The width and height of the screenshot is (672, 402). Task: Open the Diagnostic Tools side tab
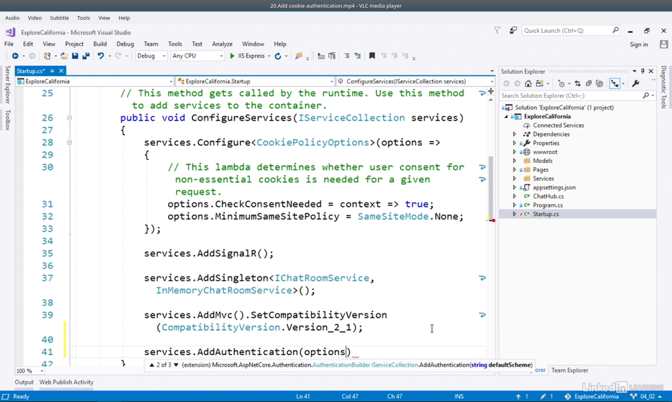pyautogui.click(x=663, y=87)
